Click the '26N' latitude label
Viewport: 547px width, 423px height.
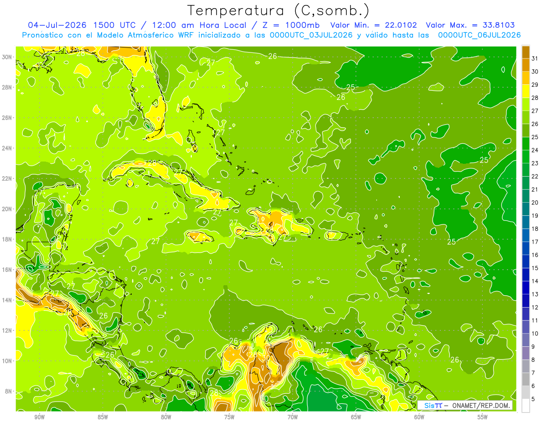pyautogui.click(x=7, y=118)
